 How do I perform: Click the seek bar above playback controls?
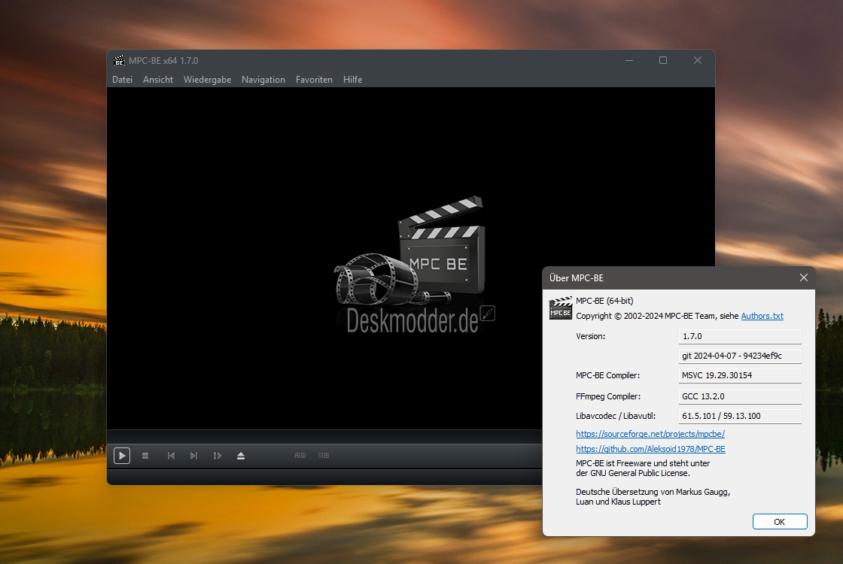click(x=324, y=436)
